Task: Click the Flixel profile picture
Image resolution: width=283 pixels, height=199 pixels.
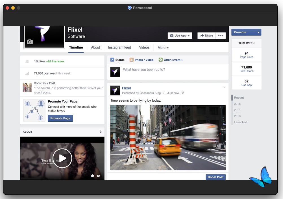Action: 44,37
